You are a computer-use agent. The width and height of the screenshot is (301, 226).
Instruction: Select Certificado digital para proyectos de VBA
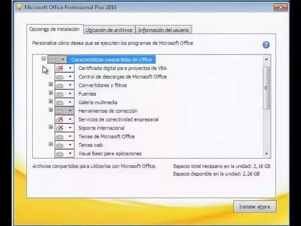pyautogui.click(x=123, y=68)
